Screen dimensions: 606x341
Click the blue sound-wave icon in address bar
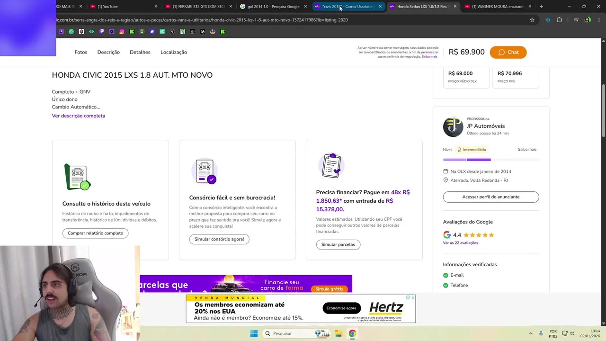pos(548,20)
